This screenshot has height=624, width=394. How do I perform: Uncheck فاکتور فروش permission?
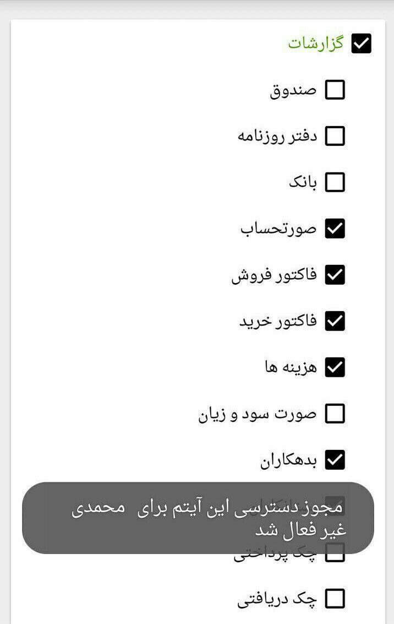(335, 275)
